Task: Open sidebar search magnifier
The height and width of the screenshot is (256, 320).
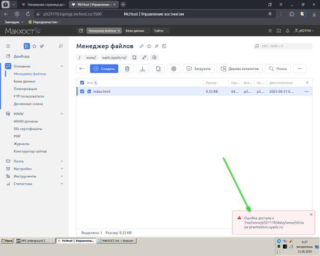Action: point(60,46)
